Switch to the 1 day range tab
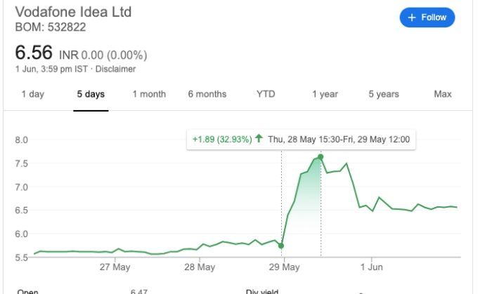The width and height of the screenshot is (492, 294). pyautogui.click(x=32, y=95)
